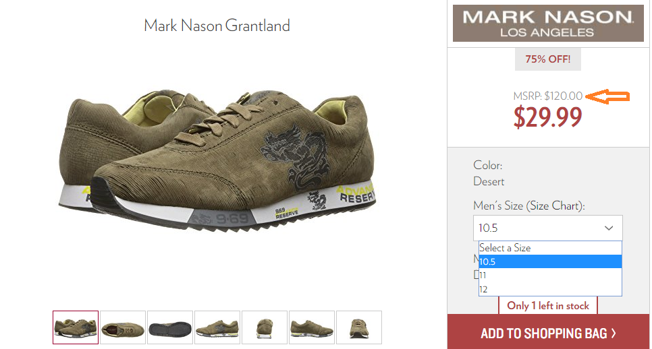
Task: View seventh thumbnail showing front toe view
Action: [x=359, y=327]
